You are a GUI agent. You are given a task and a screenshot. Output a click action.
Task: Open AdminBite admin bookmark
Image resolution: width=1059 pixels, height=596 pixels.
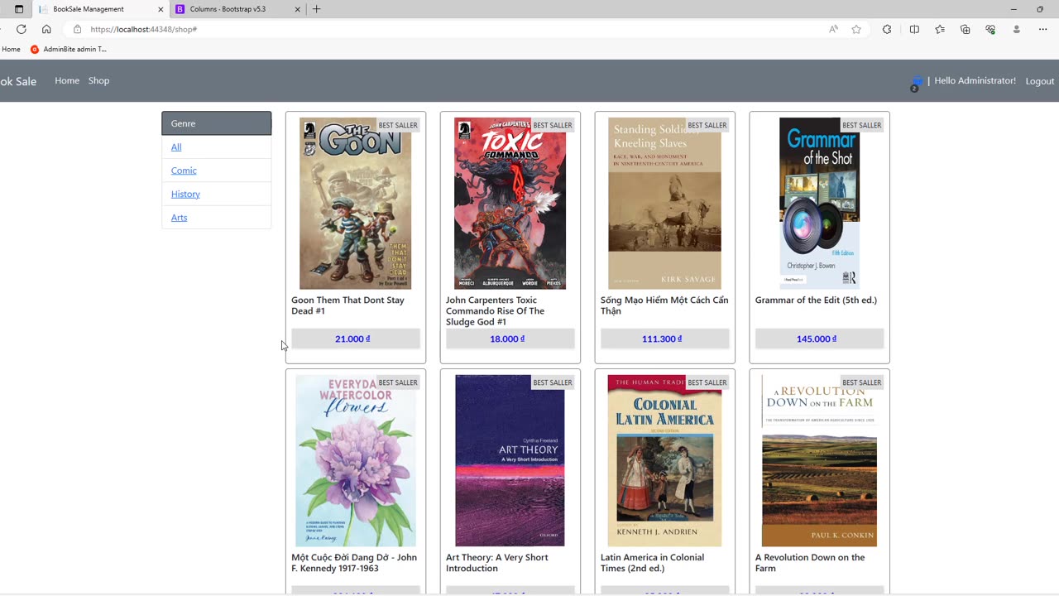pos(69,49)
